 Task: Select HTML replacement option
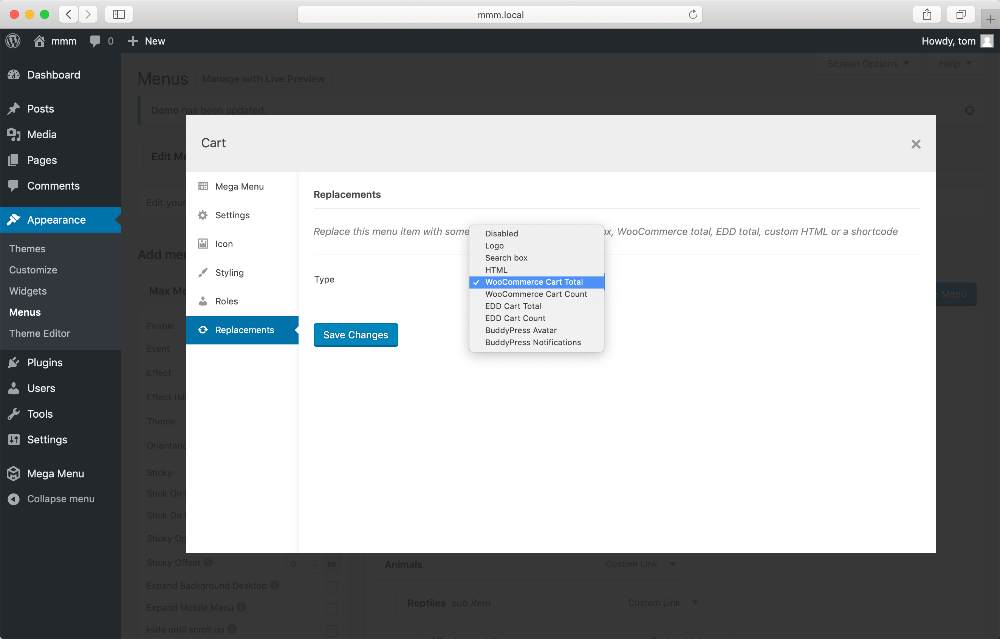(x=537, y=269)
